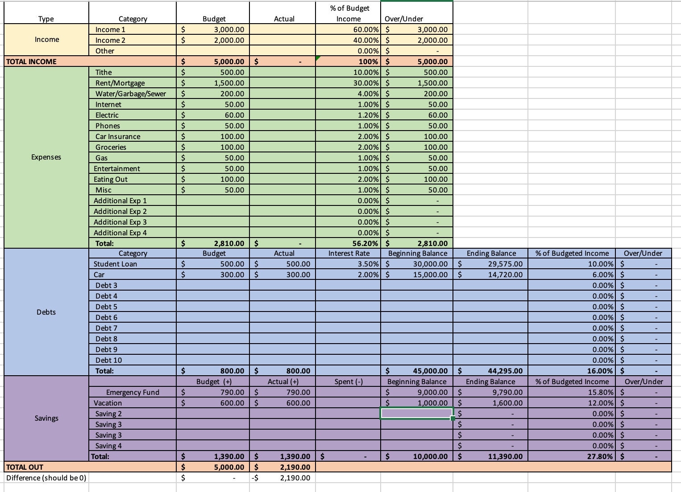This screenshot has height=492, width=681.
Task: Select the Student Loan interest rate cell
Action: [x=348, y=264]
